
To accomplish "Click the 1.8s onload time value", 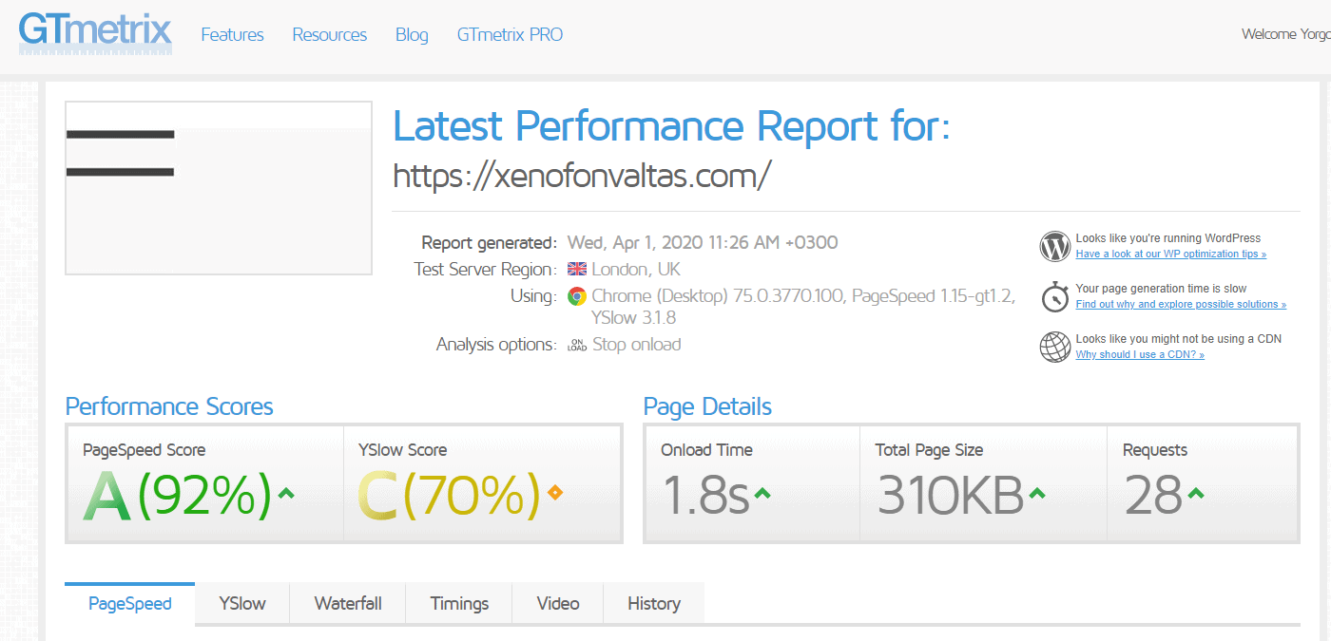I will (x=705, y=495).
